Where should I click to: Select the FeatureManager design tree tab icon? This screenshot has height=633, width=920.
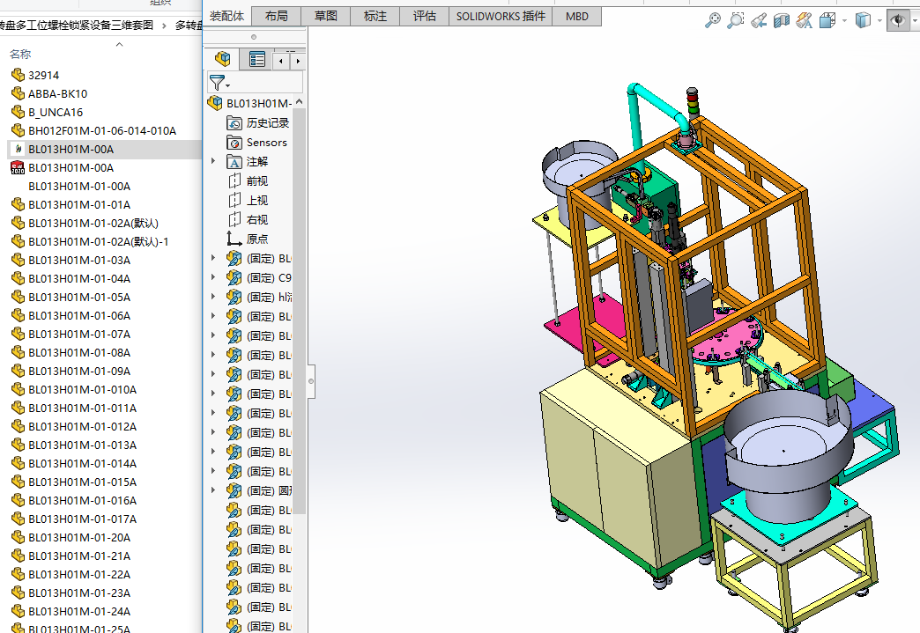[x=223, y=59]
